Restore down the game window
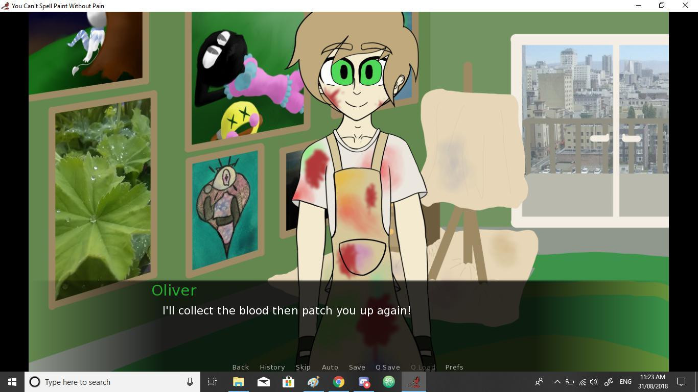 [x=662, y=6]
